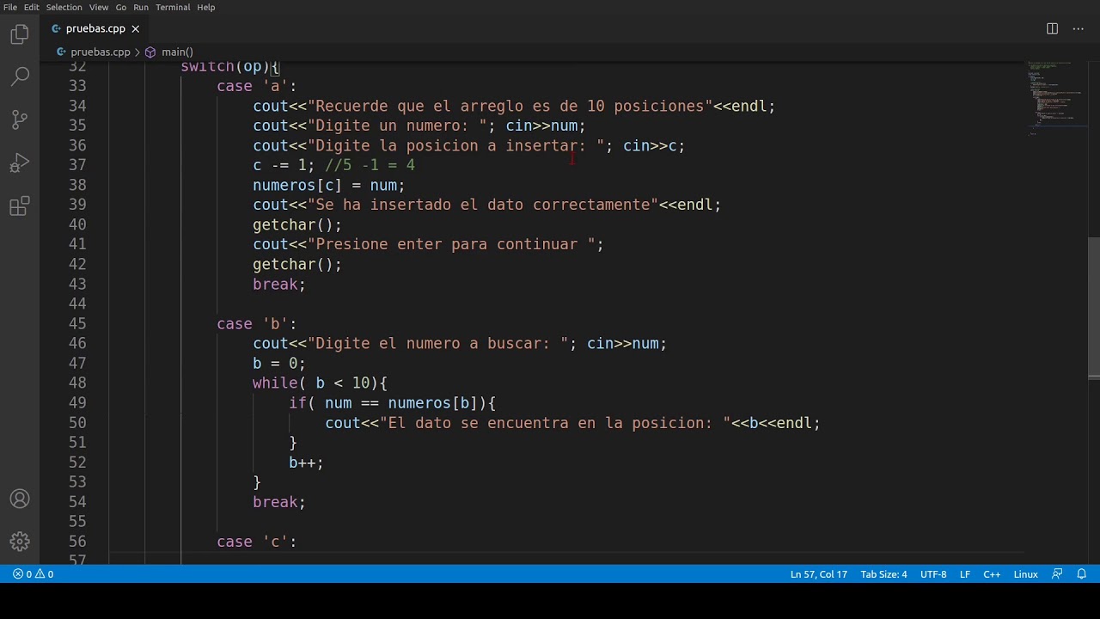Click the switch(op){ line
The height and width of the screenshot is (619, 1100).
[x=230, y=67]
